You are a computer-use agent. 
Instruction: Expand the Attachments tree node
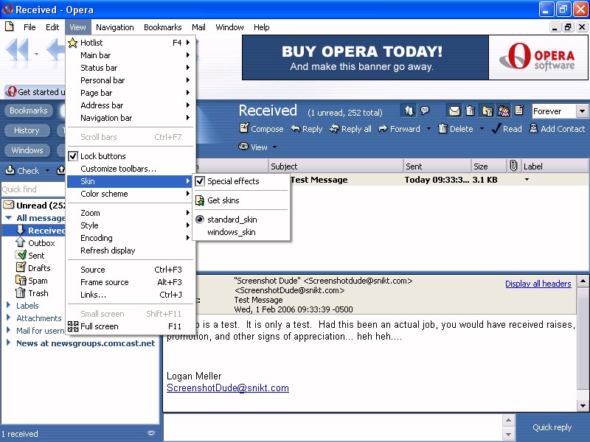(x=9, y=318)
